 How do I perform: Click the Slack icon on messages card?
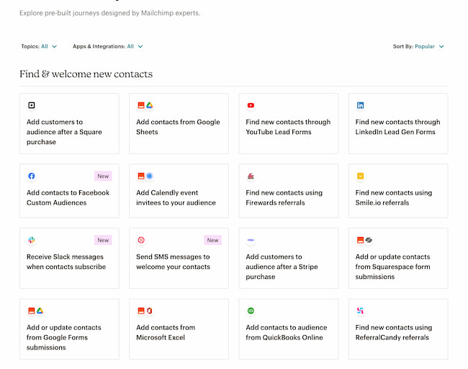(x=32, y=240)
